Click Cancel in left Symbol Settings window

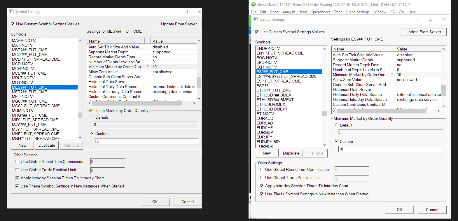(x=188, y=202)
